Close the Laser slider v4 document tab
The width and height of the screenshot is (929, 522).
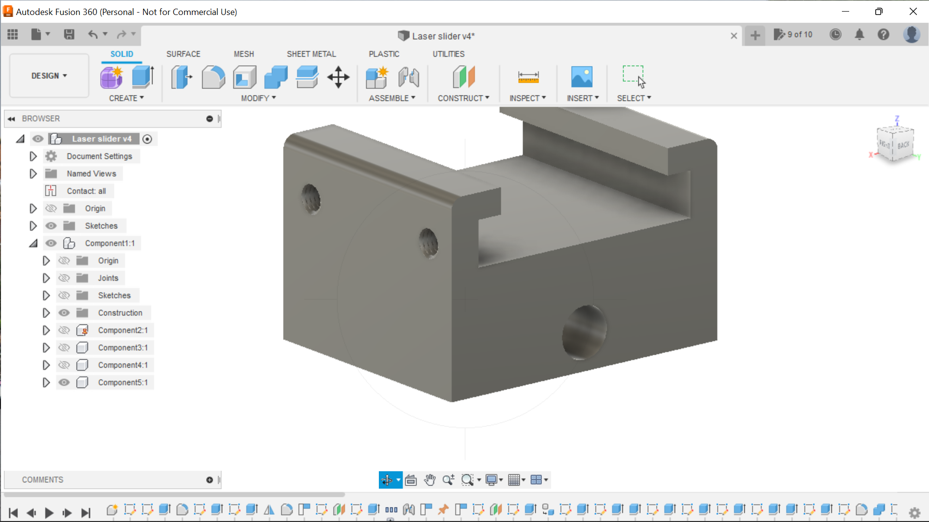[734, 36]
